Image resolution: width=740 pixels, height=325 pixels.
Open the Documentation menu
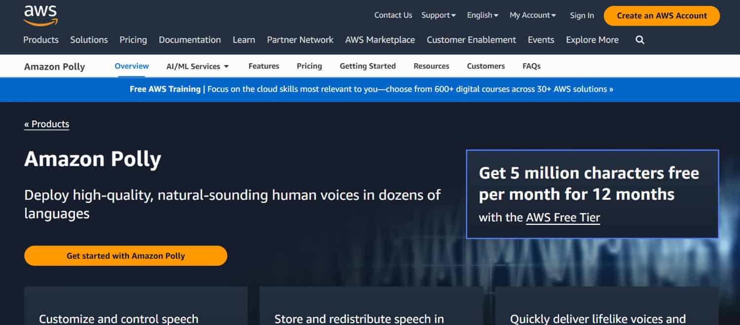tap(190, 40)
